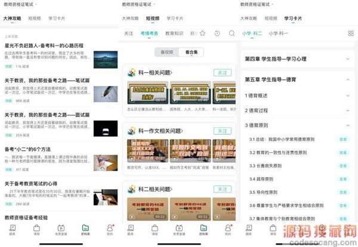Expand the 2 德育过程 section

tap(348, 111)
